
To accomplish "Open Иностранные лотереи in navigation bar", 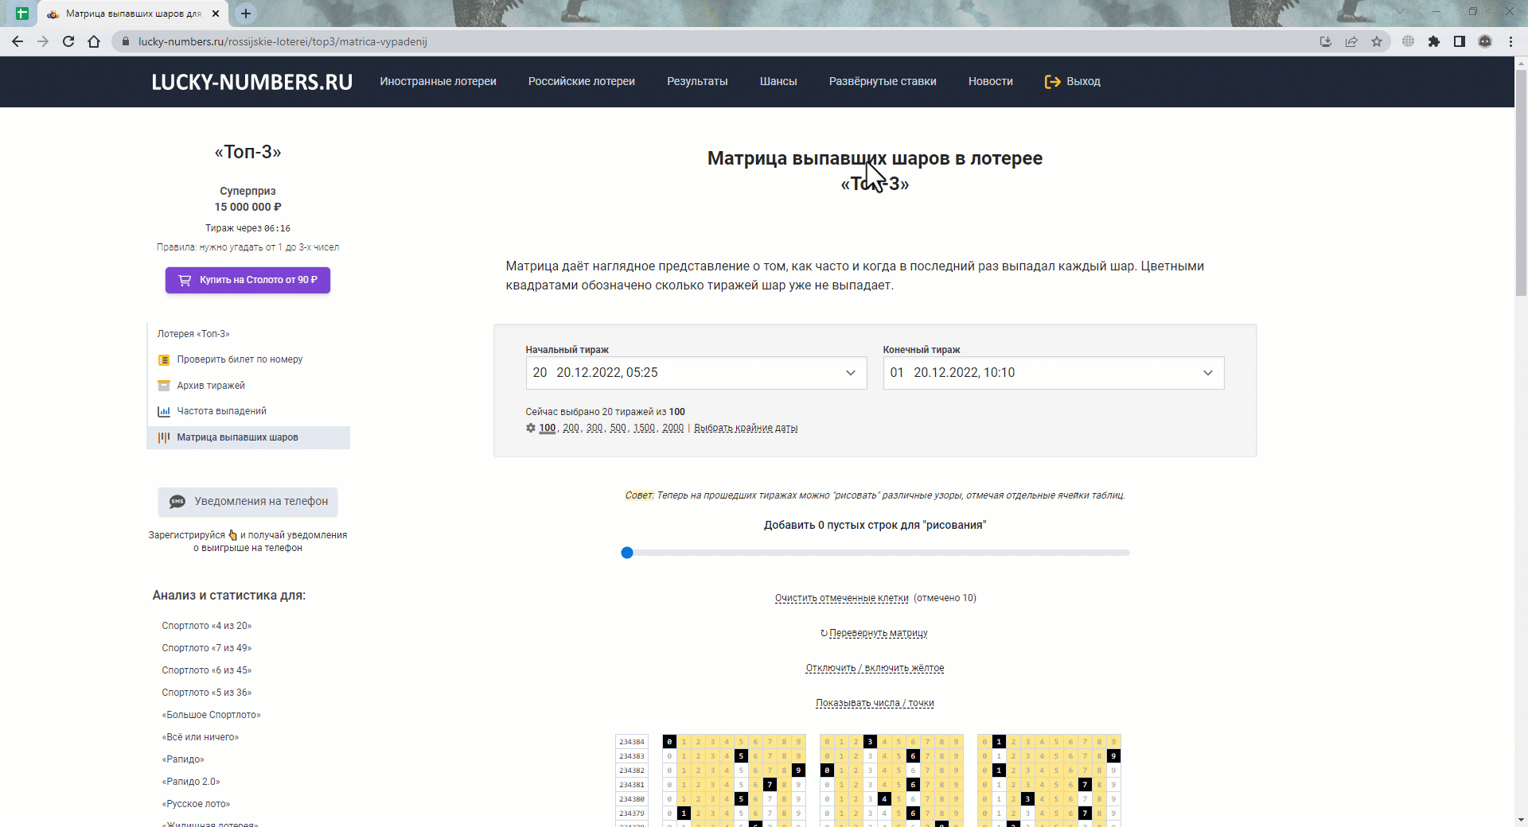I will click(x=438, y=81).
